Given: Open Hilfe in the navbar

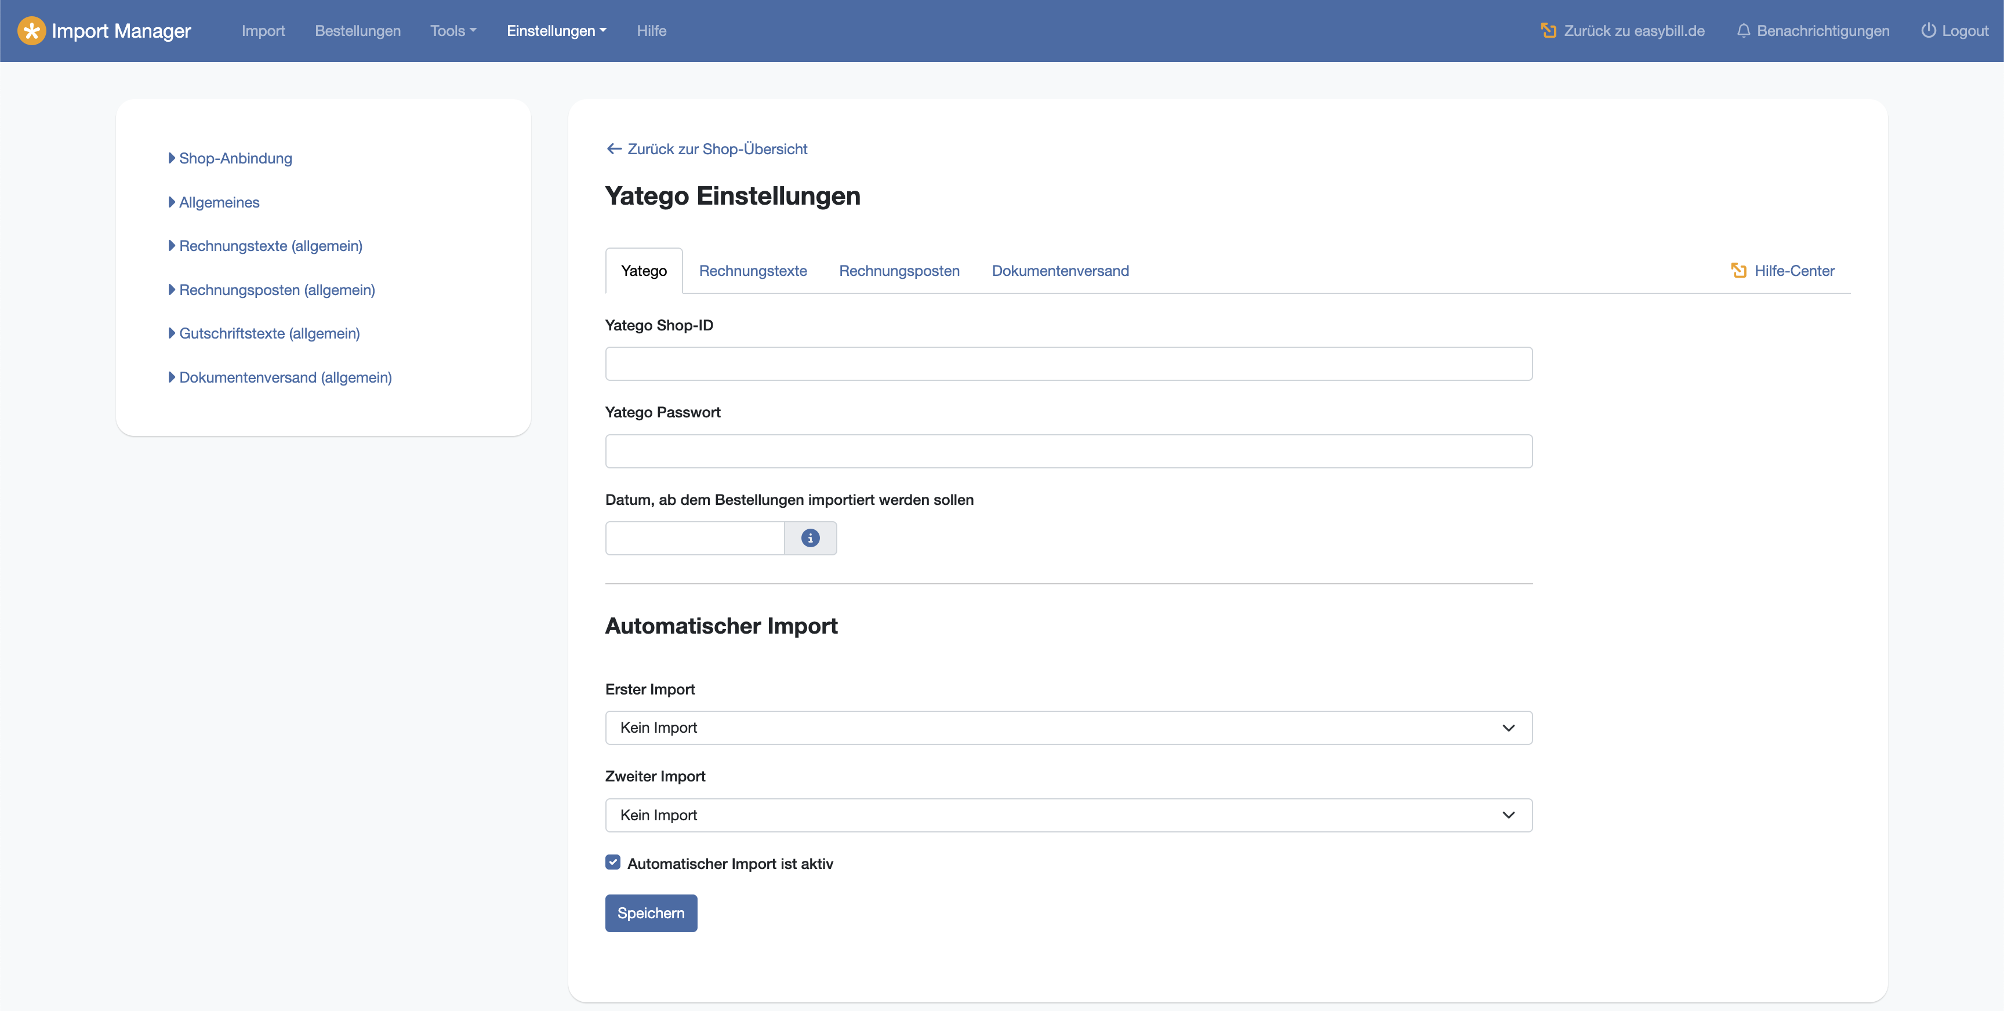Looking at the screenshot, I should point(651,31).
